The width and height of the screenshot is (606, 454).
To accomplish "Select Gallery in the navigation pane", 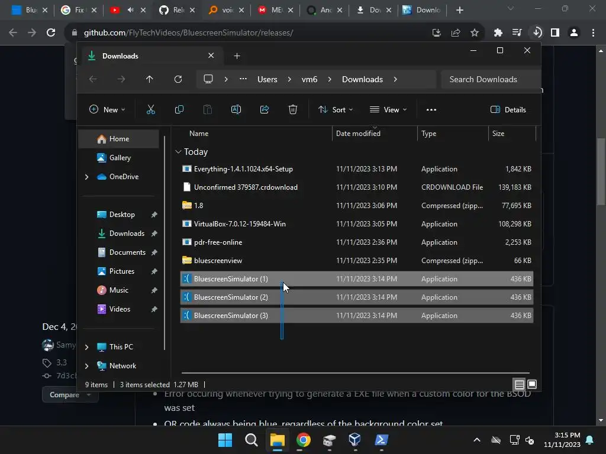I will coord(118,158).
